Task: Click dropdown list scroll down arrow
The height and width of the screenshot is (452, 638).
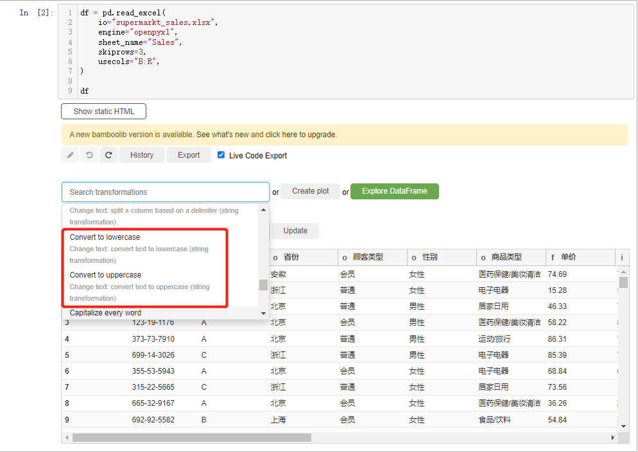Action: pyautogui.click(x=263, y=314)
